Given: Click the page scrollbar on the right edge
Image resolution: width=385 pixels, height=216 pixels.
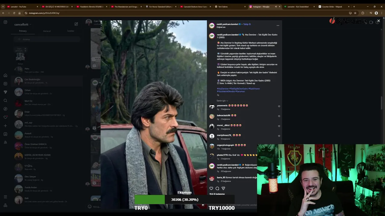Looking at the screenshot, I should 382,103.
